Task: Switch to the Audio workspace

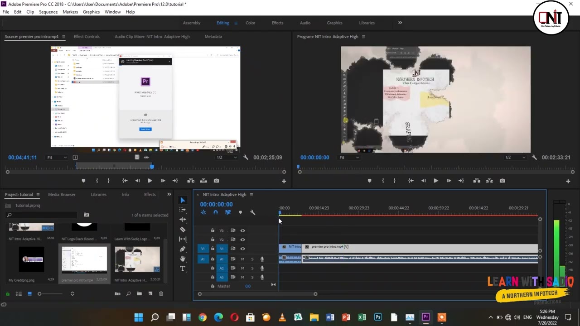Action: (305, 23)
